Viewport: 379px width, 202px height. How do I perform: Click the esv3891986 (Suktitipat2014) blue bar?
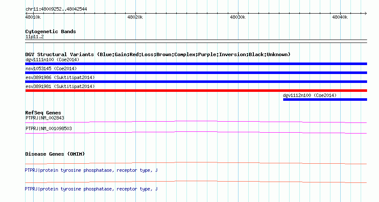pos(196,82)
